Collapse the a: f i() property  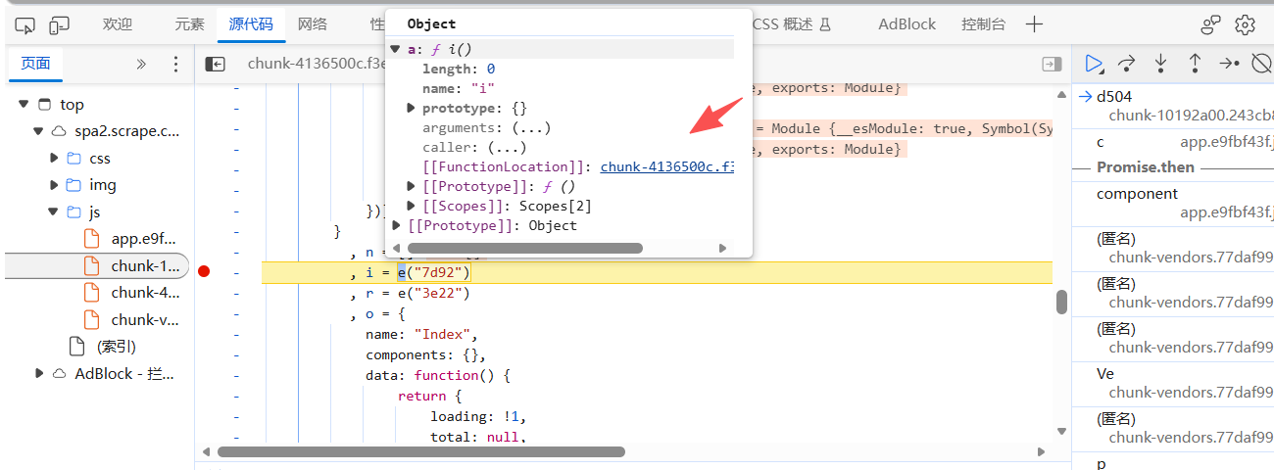(x=395, y=49)
